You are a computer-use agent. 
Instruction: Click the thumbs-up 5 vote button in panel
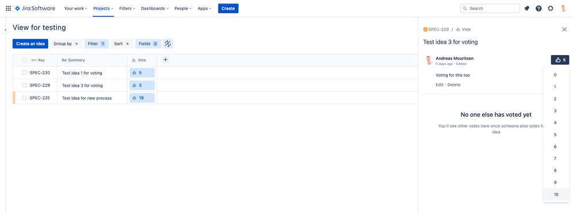pos(560,60)
